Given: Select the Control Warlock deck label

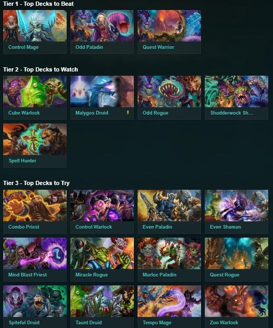Looking at the screenshot, I should [x=93, y=227].
